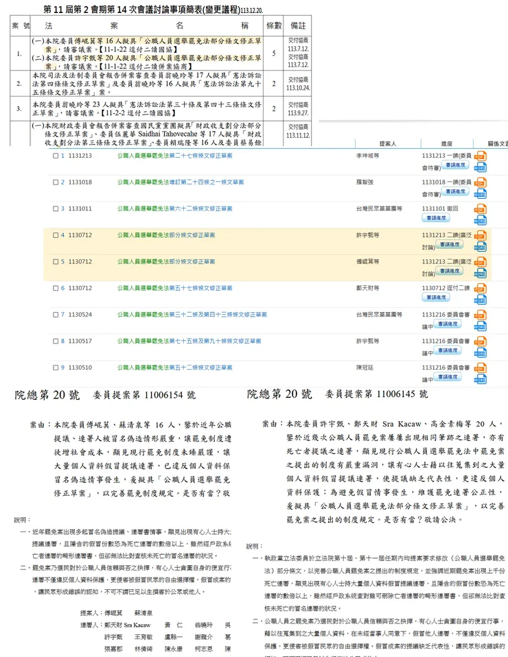Viewport: 508px width, 657px height.
Task: Download PDF for row 2 (羅智強)
Action: (480, 182)
